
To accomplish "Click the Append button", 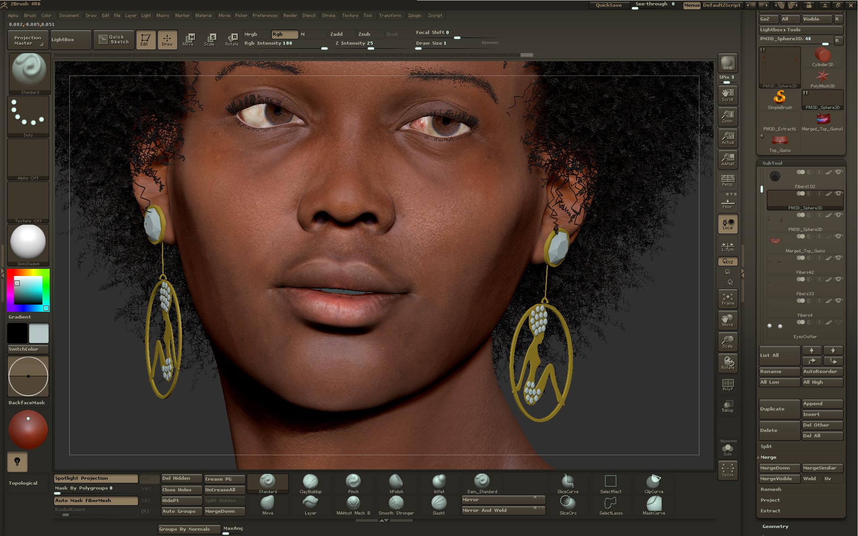I will (x=822, y=404).
